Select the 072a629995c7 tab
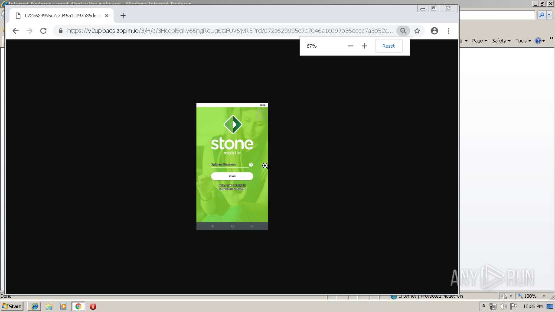555x312 pixels. pyautogui.click(x=62, y=16)
